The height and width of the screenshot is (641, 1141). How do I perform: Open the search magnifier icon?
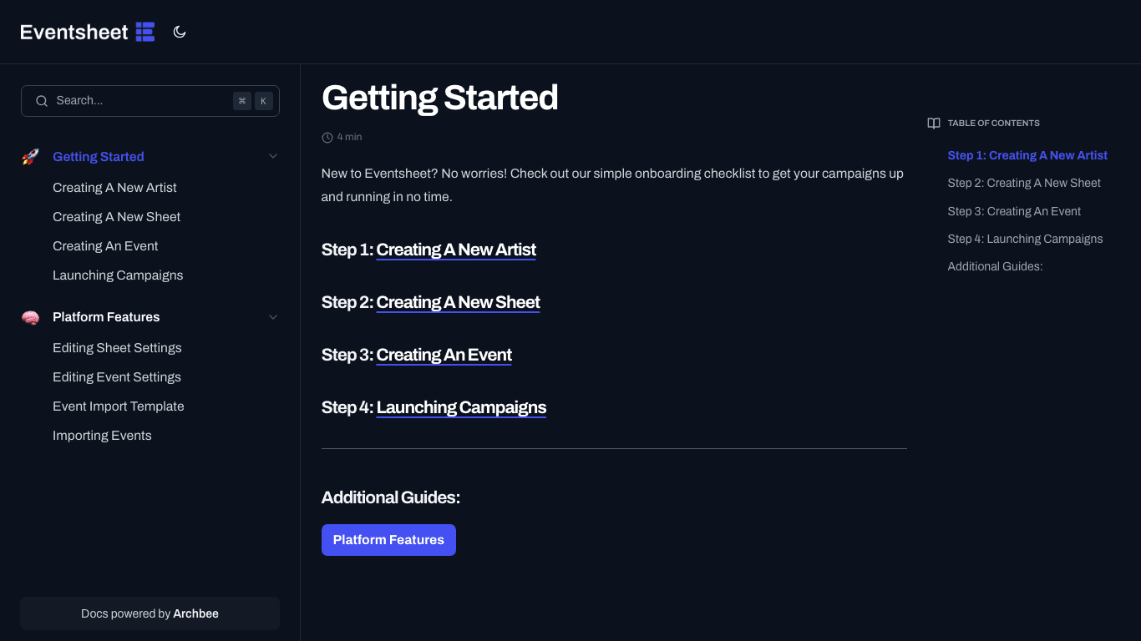pos(42,100)
